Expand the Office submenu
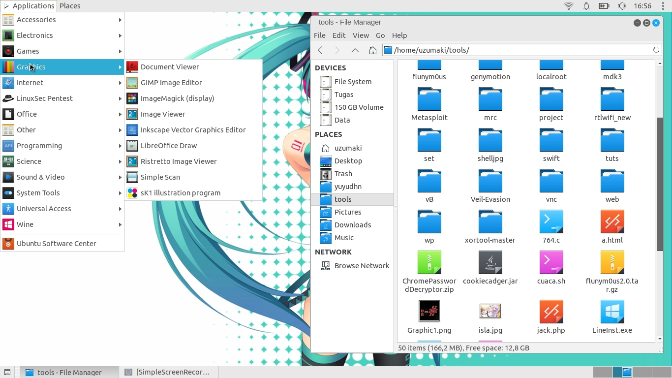The image size is (672, 378). (x=62, y=114)
